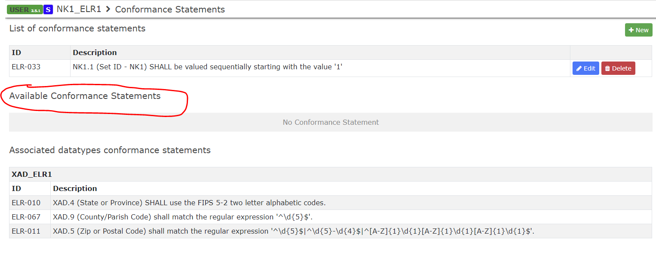
Task: Click the ID column header
Action: coord(15,52)
